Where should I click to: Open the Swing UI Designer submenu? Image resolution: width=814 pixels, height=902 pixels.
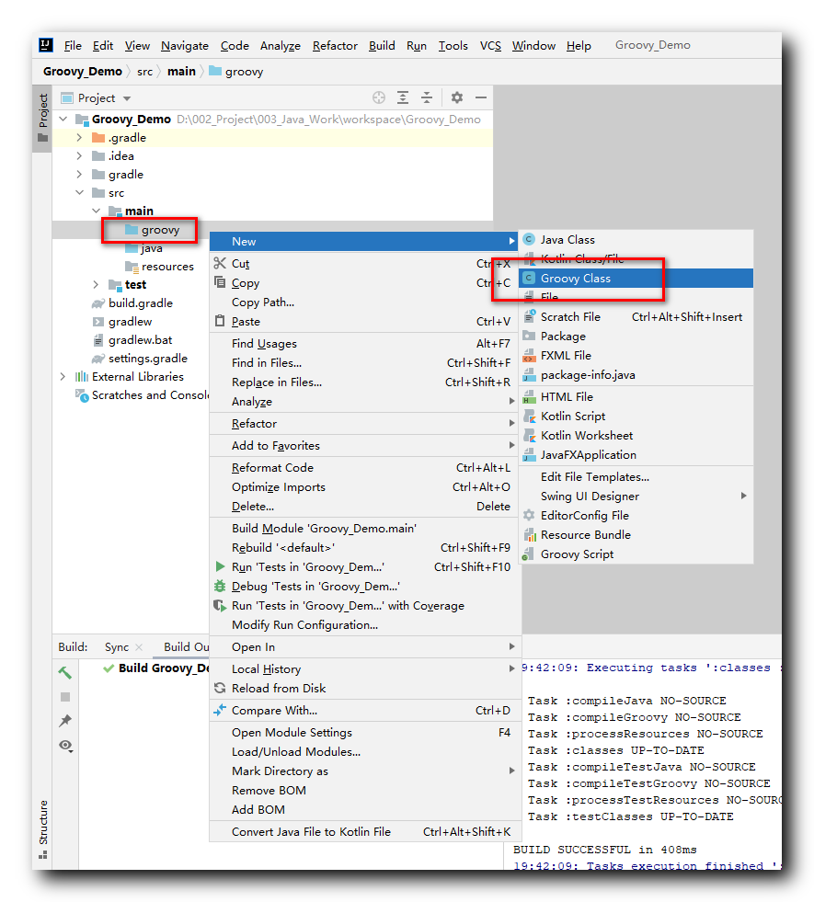(636, 496)
